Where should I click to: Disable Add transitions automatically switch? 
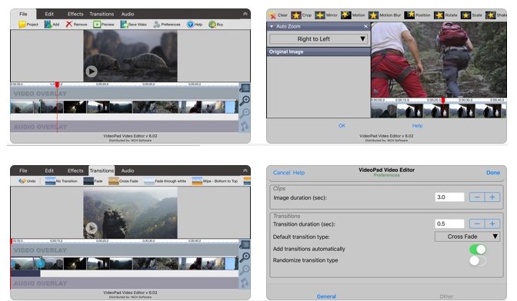[478, 250]
